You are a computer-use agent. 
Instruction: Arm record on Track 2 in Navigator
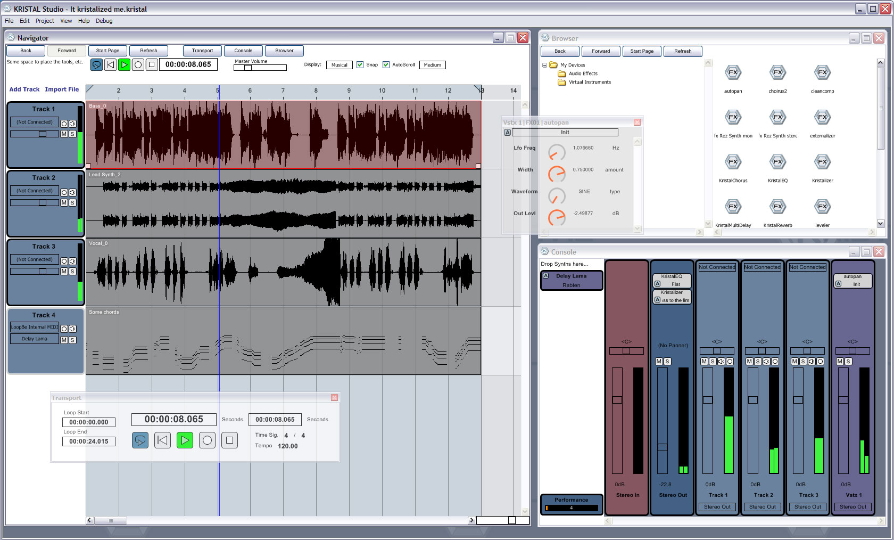64,192
